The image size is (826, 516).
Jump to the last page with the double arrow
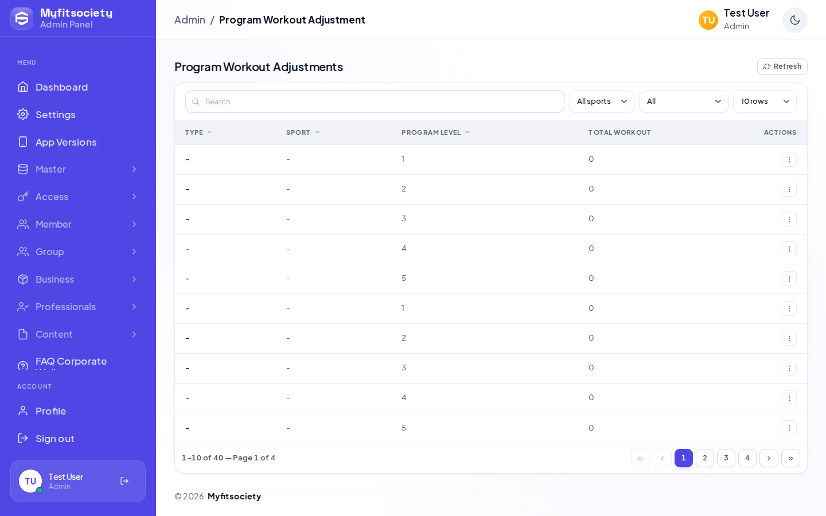pyautogui.click(x=790, y=458)
